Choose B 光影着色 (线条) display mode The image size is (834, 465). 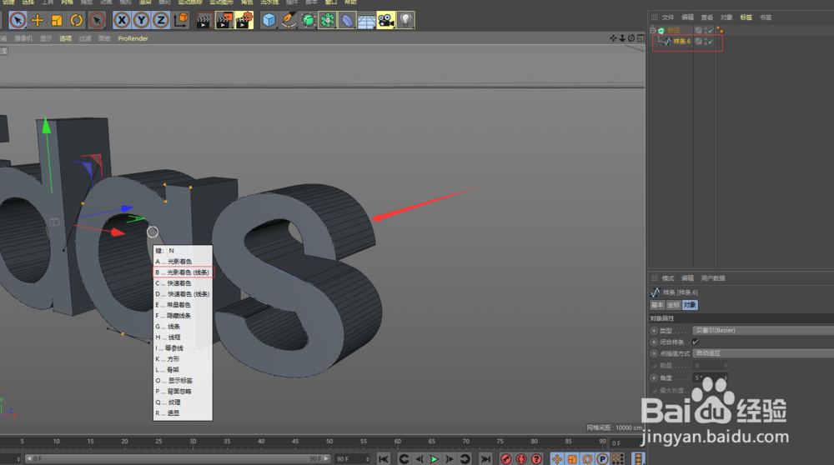pyautogui.click(x=183, y=272)
